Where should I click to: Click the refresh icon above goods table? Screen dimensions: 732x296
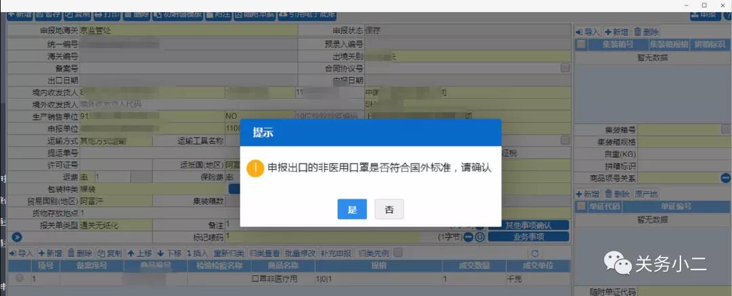(536, 253)
